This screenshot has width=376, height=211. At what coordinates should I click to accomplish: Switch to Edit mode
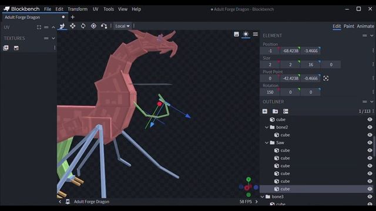[x=337, y=26]
